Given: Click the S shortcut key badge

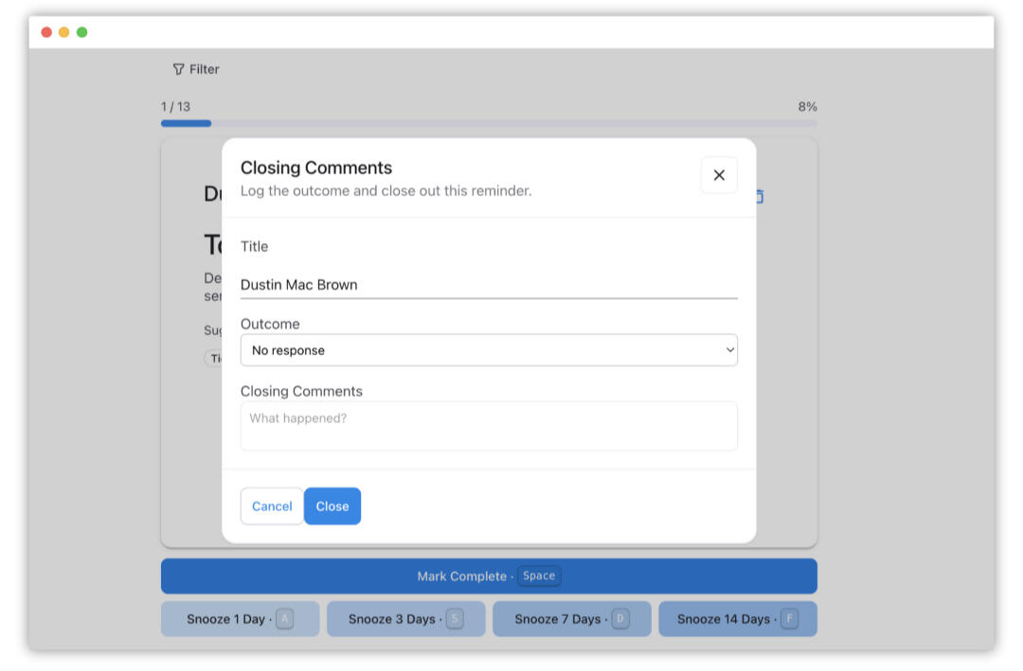Looking at the screenshot, I should pos(455,619).
